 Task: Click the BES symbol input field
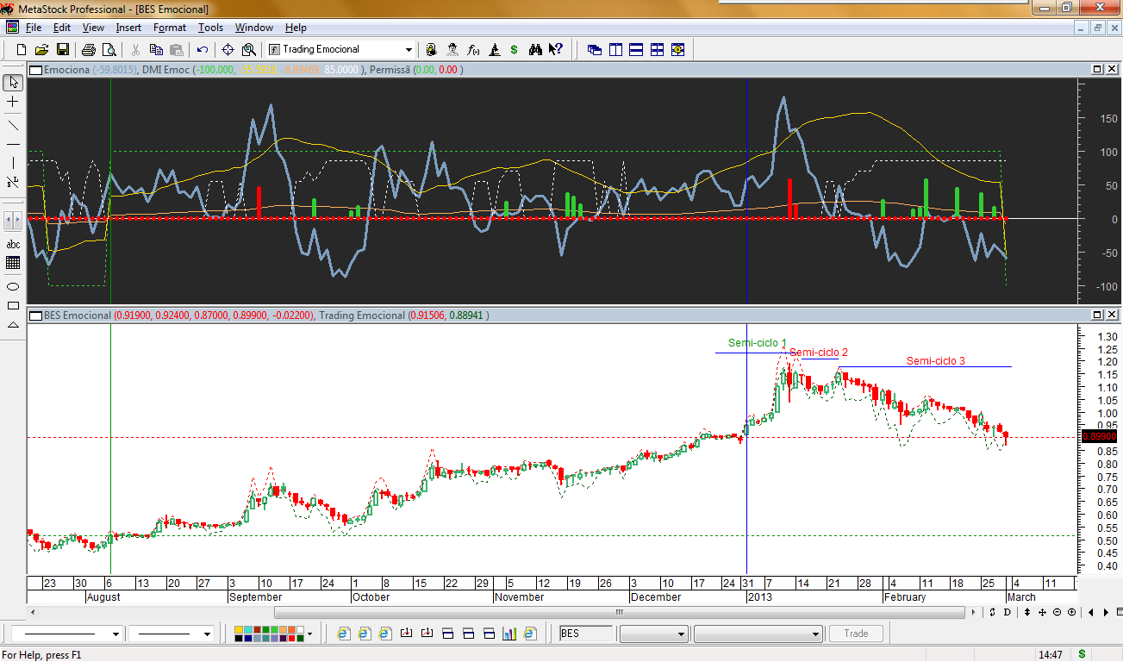587,634
